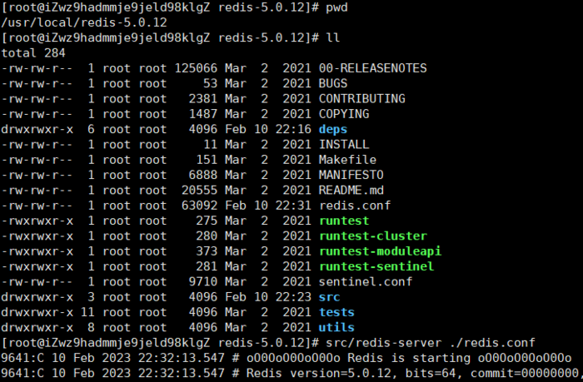Click the file size 63092
The height and width of the screenshot is (382, 583).
point(199,206)
